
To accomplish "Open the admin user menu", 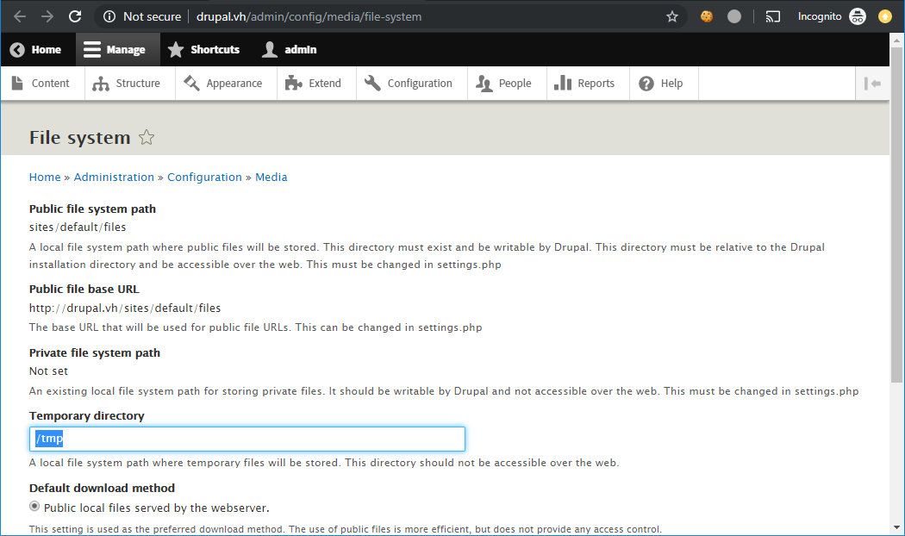I will point(289,50).
